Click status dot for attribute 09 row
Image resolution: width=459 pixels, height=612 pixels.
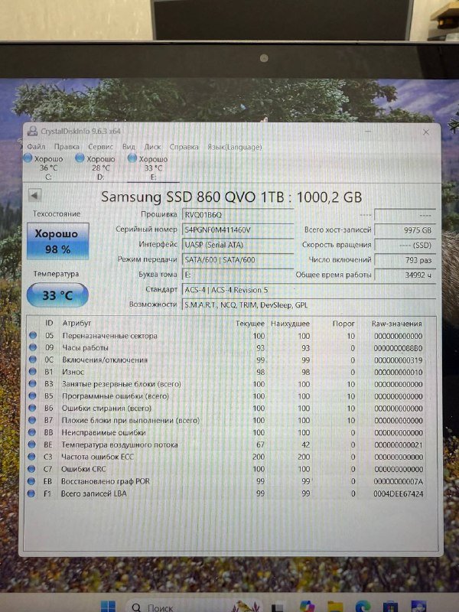point(33,347)
